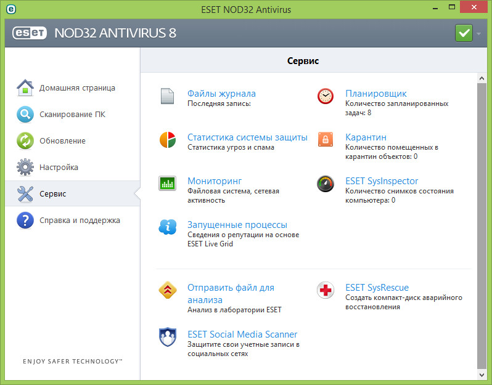
Task: Click the Сервис page heading
Action: pos(303,61)
